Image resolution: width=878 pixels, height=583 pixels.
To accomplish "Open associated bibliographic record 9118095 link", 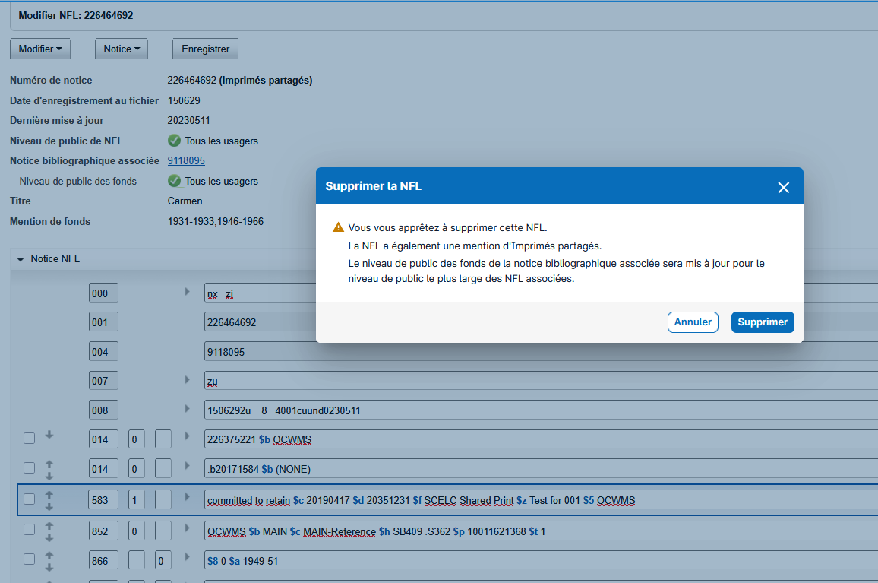I will point(186,160).
